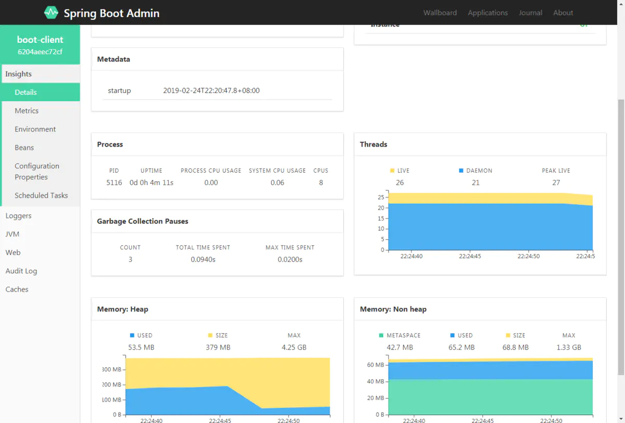Open the About page
This screenshot has width=625, height=423.
point(563,13)
